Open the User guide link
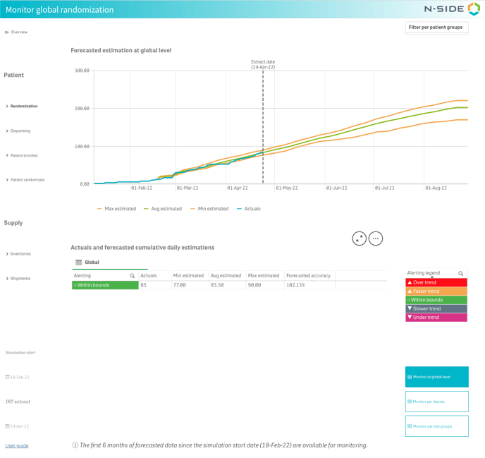This screenshot has height=458, width=485. [17, 446]
